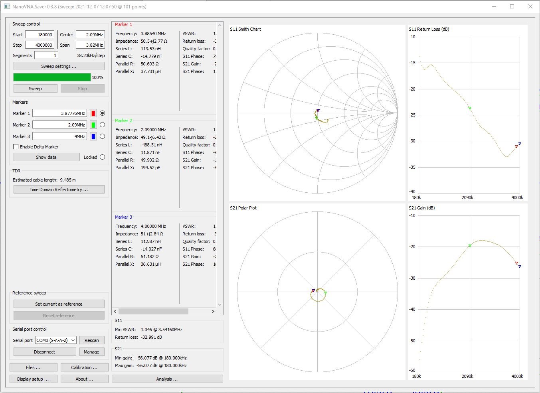Click the Marker 3 frequency field

coord(60,136)
